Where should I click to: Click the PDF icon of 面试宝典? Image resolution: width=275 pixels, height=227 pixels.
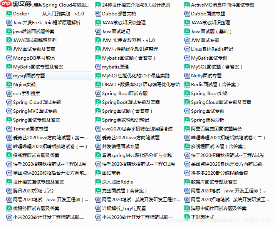[x=98, y=173]
